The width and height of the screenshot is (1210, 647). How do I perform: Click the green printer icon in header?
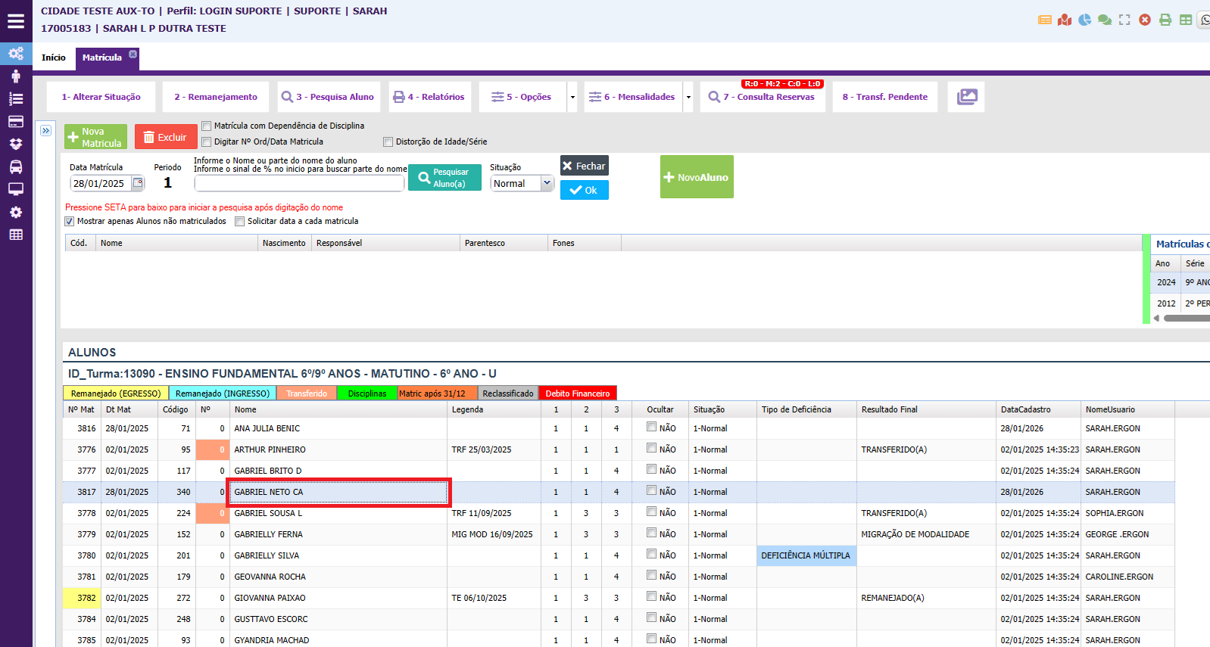[1165, 20]
